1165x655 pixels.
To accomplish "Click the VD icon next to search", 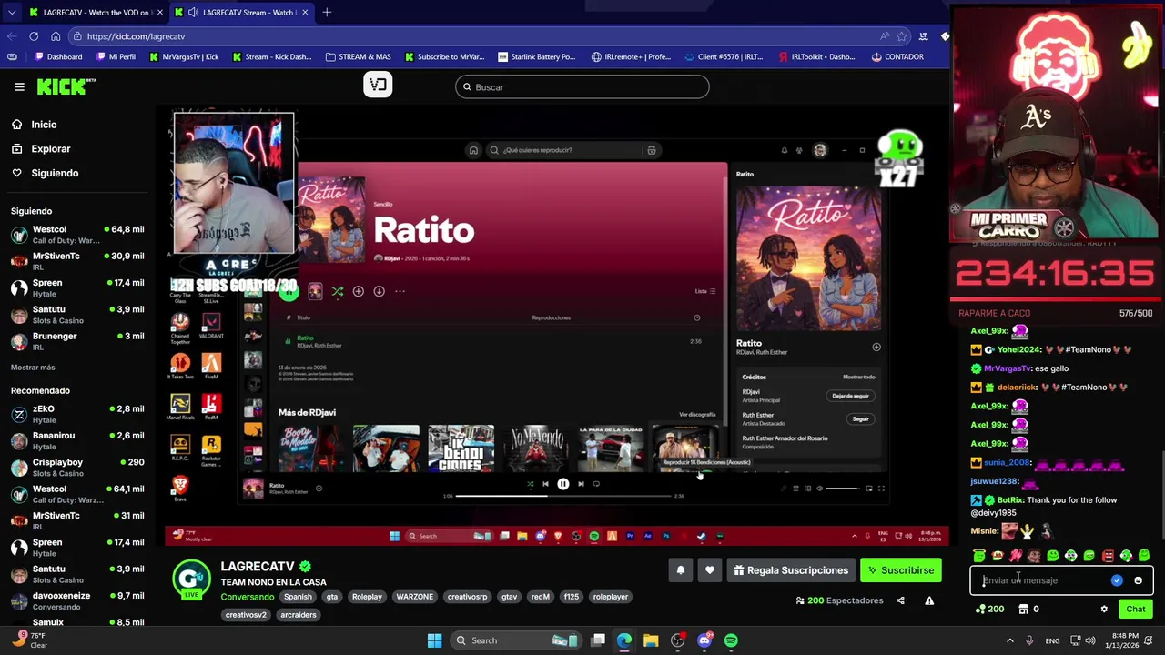I will (378, 86).
